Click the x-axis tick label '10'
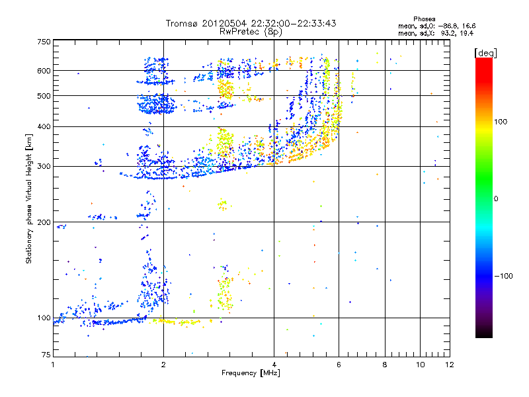Image resolution: width=529 pixels, height=397 pixels. [420, 365]
